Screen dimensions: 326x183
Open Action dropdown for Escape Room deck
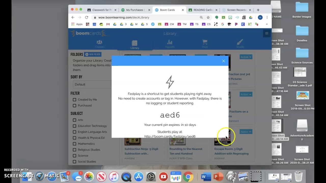click(246, 132)
